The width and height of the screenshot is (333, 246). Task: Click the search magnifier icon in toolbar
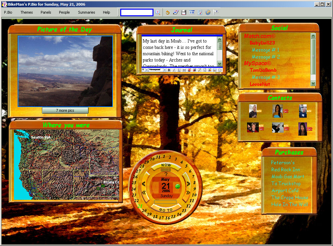(158, 12)
